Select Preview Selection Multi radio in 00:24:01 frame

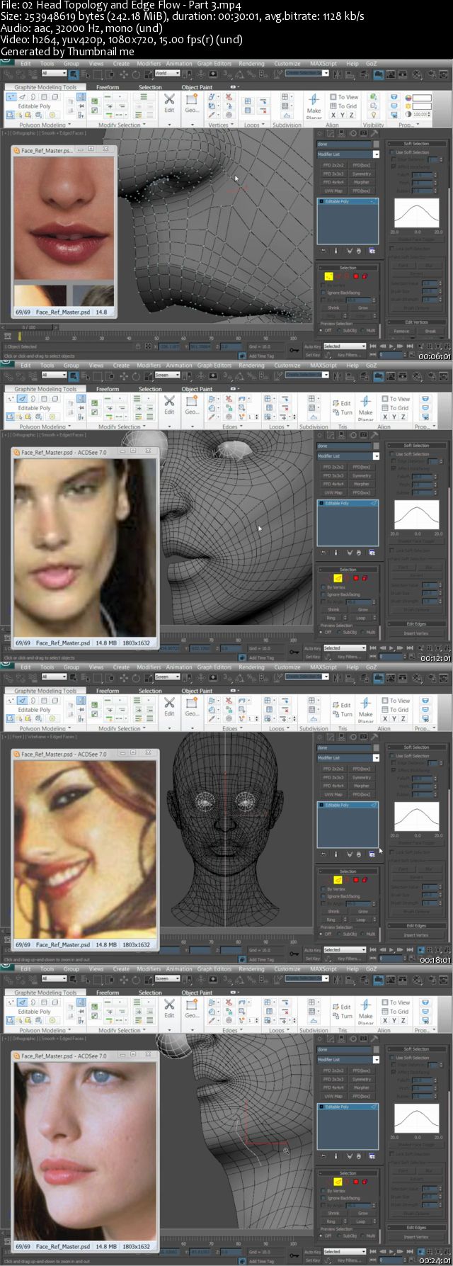pyautogui.click(x=362, y=1236)
